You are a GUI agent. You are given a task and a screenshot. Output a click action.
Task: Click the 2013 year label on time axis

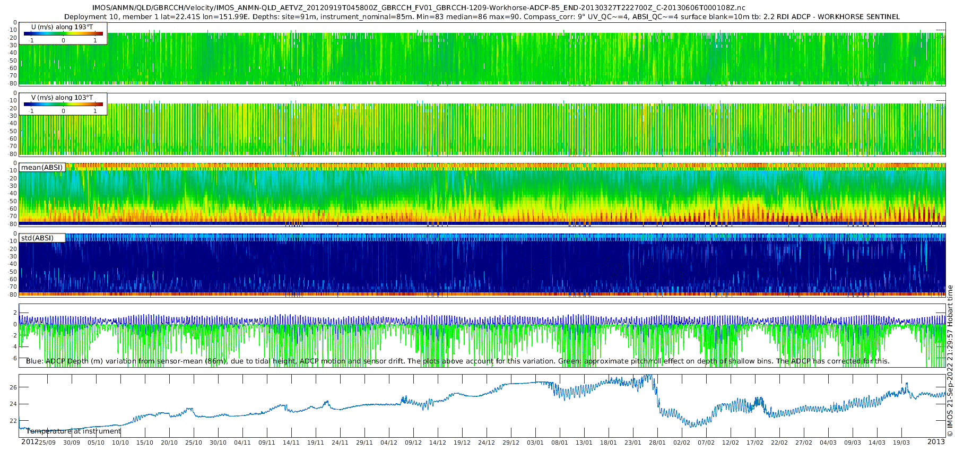coord(936,442)
